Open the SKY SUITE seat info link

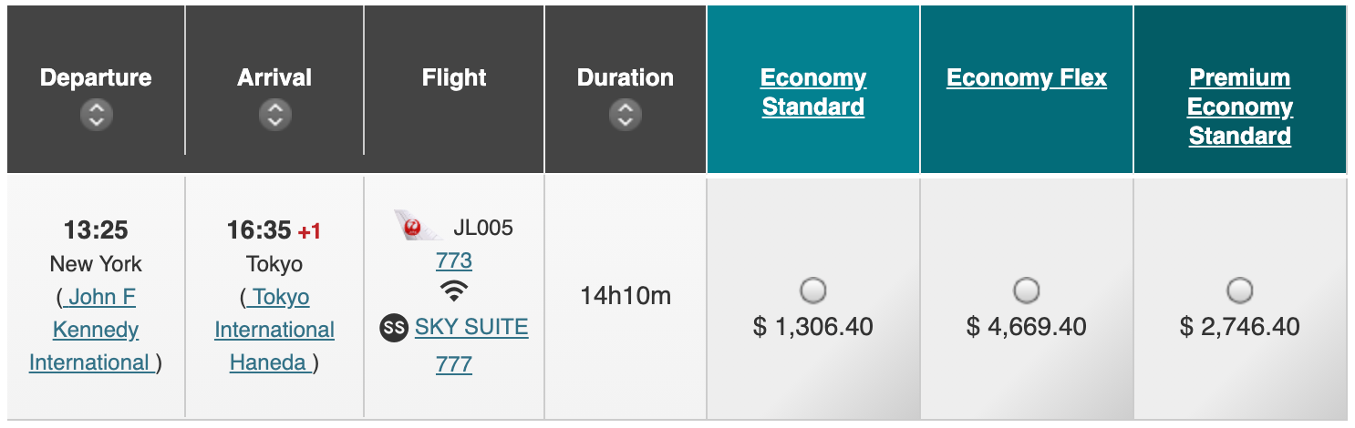pyautogui.click(x=471, y=327)
